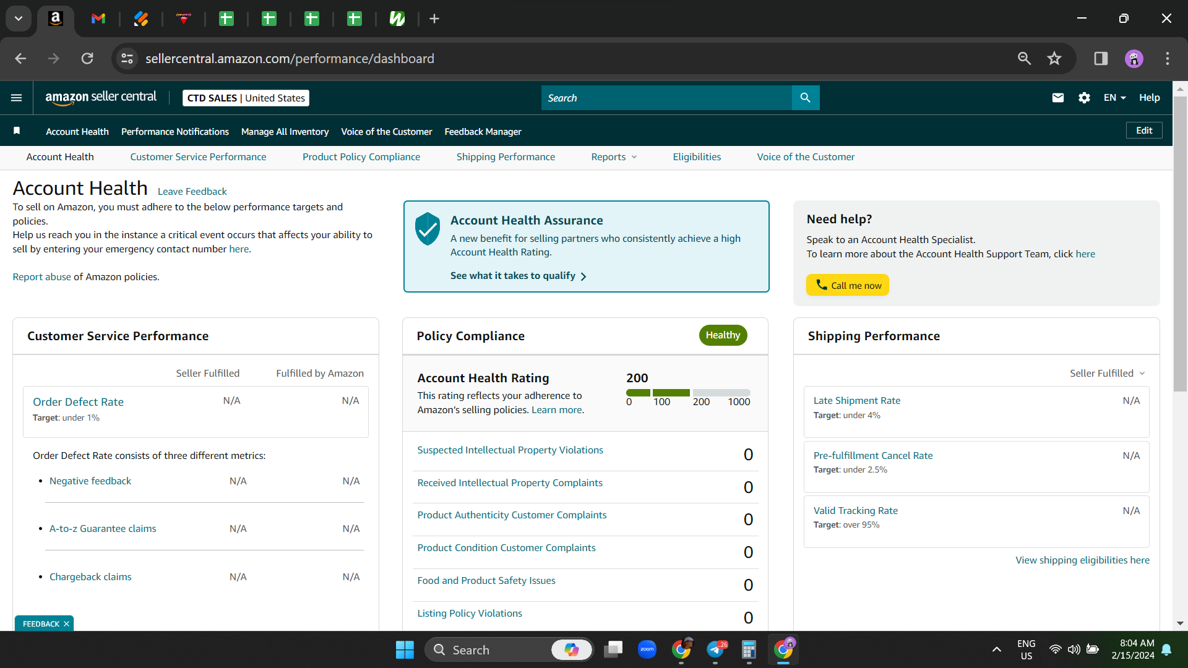Viewport: 1188px width, 668px height.
Task: Click the Amazon Seller Central logo
Action: [101, 98]
